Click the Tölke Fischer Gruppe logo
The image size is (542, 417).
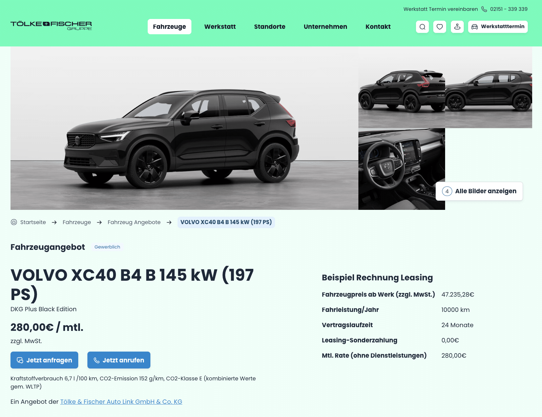point(51,26)
